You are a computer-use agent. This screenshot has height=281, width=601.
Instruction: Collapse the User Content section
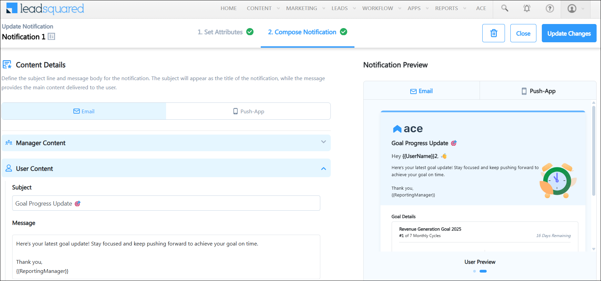323,168
